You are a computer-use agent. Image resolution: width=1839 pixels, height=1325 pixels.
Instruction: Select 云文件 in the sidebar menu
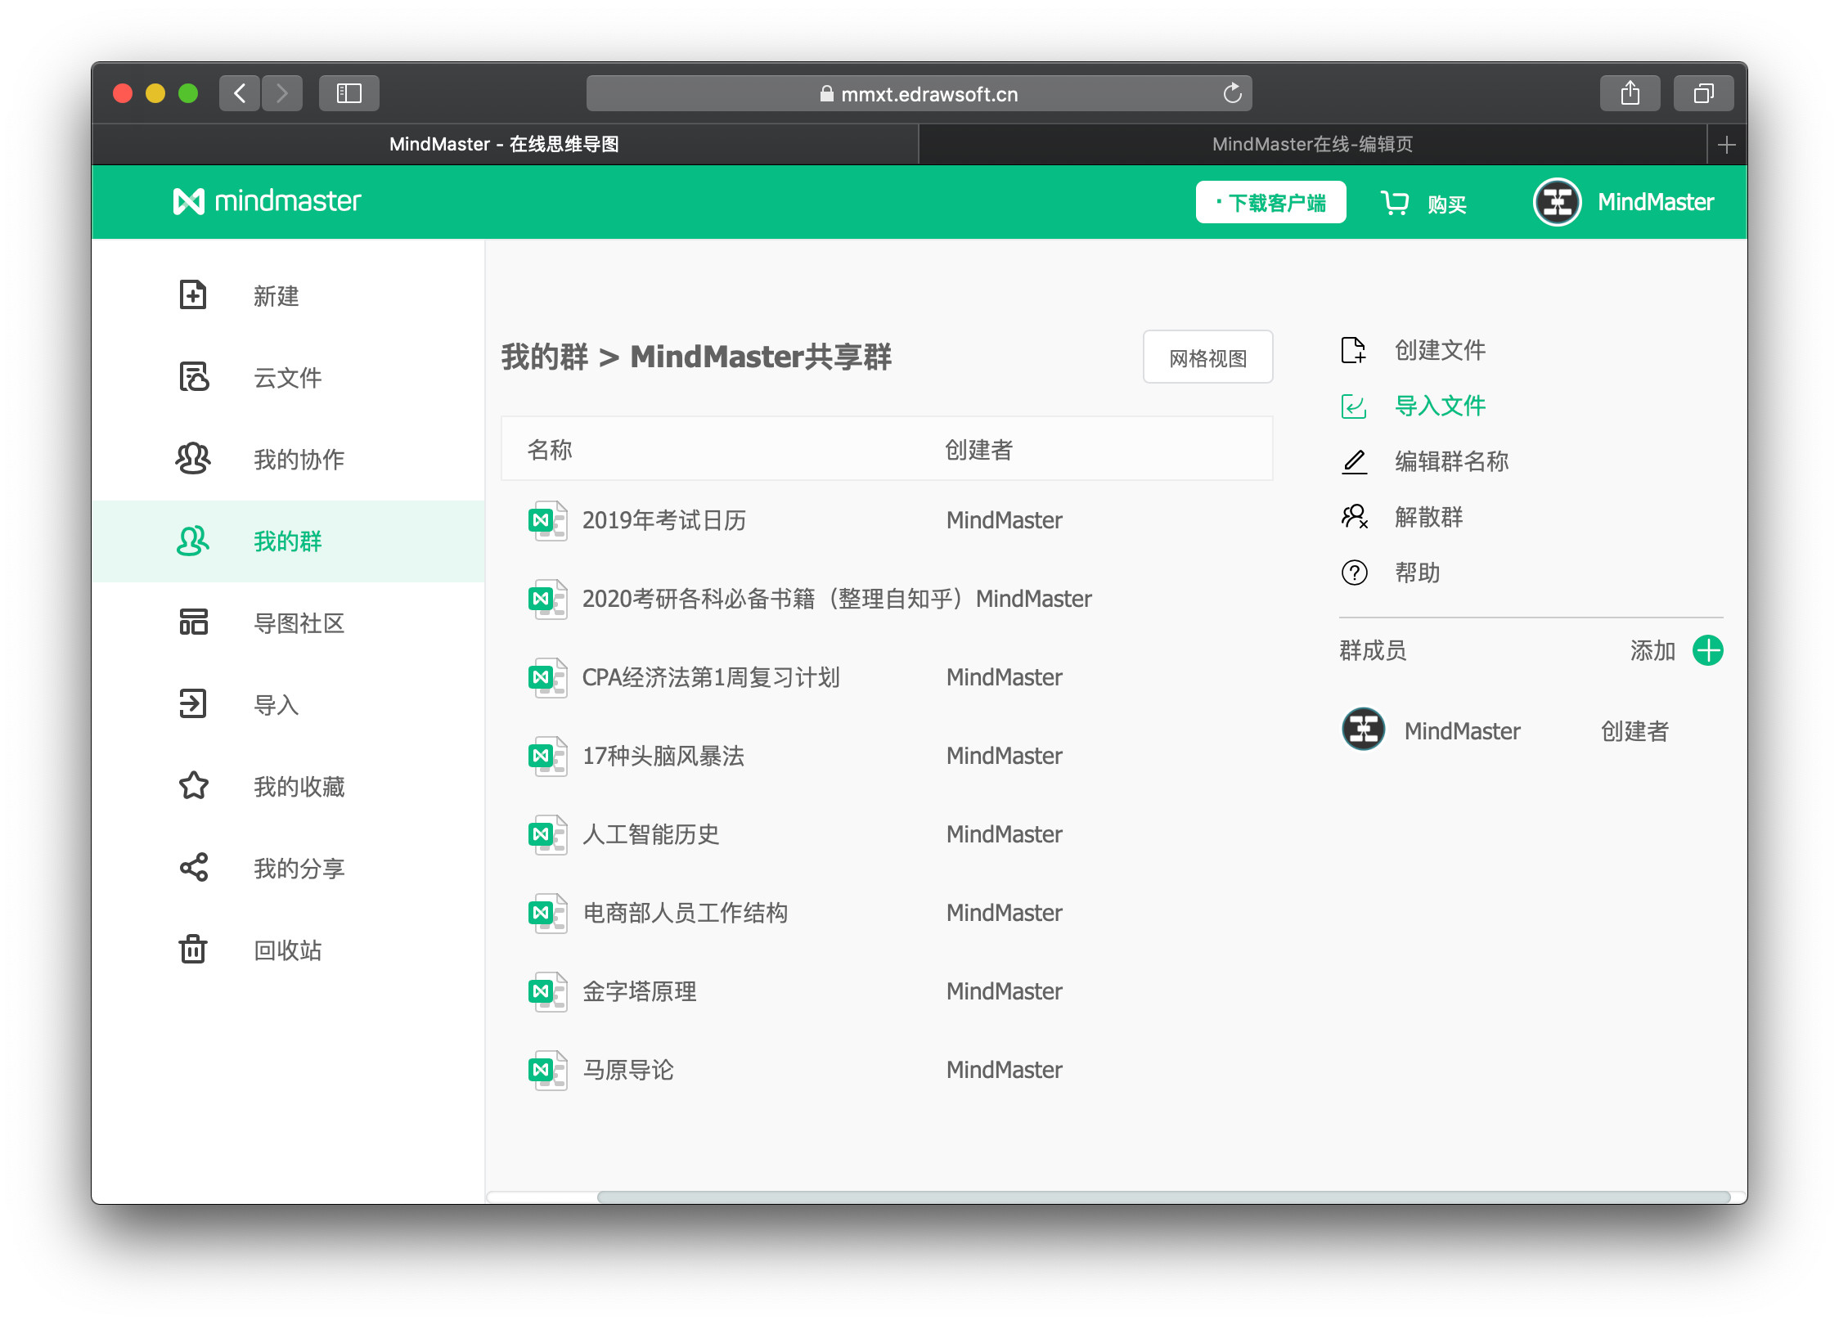(288, 377)
